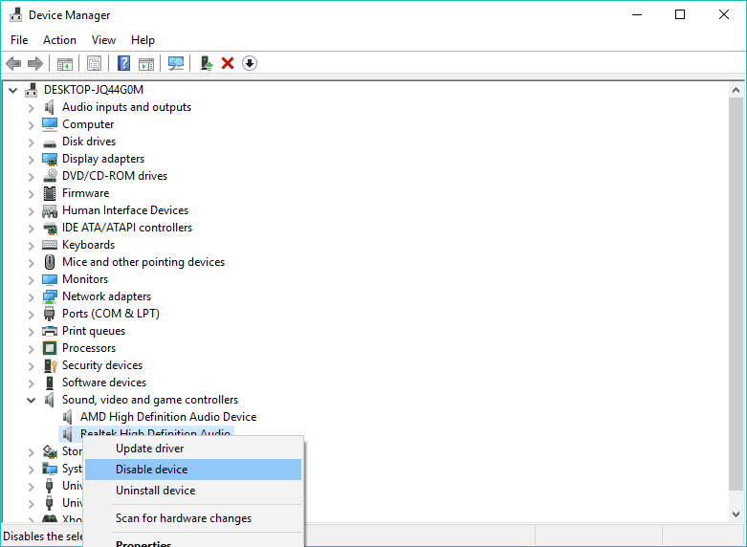The width and height of the screenshot is (747, 547).
Task: Open the View menu
Action: 103,40
